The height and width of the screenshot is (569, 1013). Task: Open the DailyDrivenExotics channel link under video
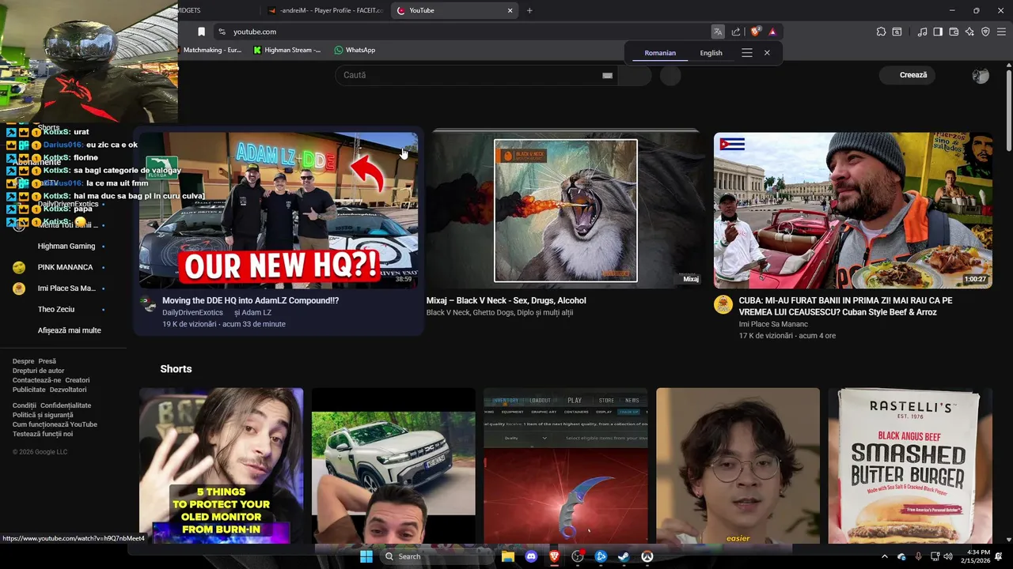pyautogui.click(x=192, y=313)
